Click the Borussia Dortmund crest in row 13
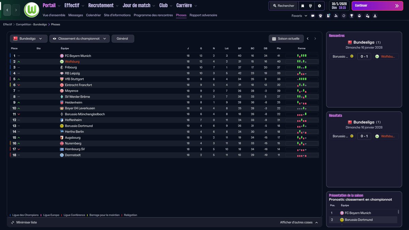Viewport: 409px width, 230px height. [62, 126]
